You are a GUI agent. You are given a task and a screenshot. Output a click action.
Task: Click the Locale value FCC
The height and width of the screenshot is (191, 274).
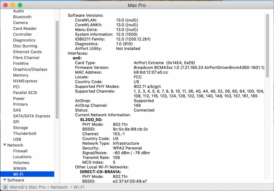[x=138, y=77]
